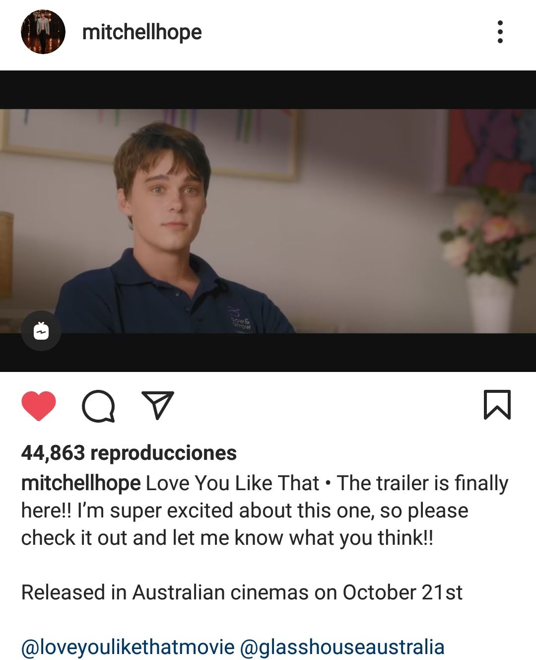Play the Love You Like That trailer video
The width and height of the screenshot is (536, 660).
point(268,221)
